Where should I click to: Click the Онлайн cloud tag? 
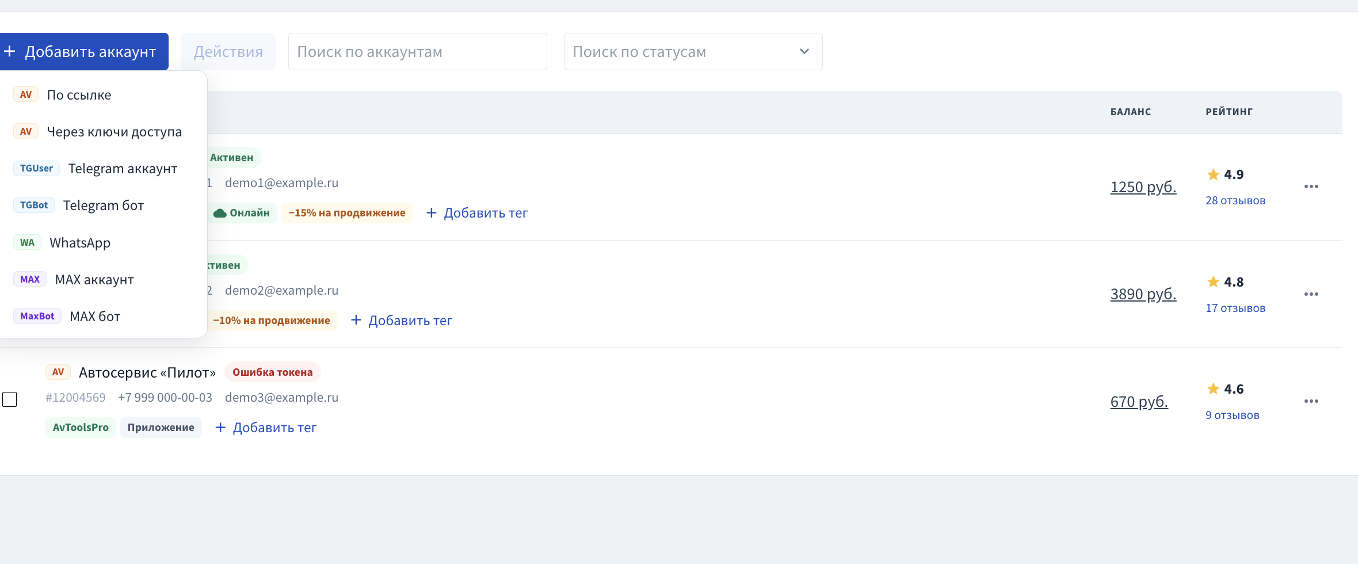point(242,213)
